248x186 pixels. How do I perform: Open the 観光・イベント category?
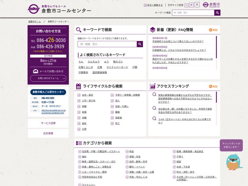click(137, 167)
